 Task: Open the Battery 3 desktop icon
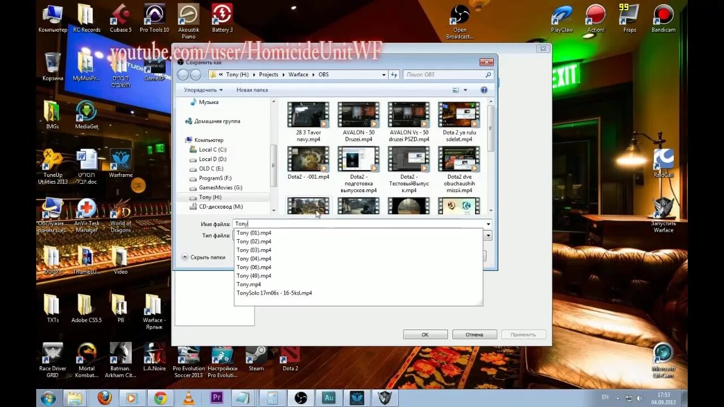point(222,18)
